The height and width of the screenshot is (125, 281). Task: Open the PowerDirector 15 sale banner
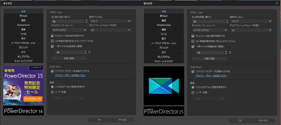click(x=23, y=86)
